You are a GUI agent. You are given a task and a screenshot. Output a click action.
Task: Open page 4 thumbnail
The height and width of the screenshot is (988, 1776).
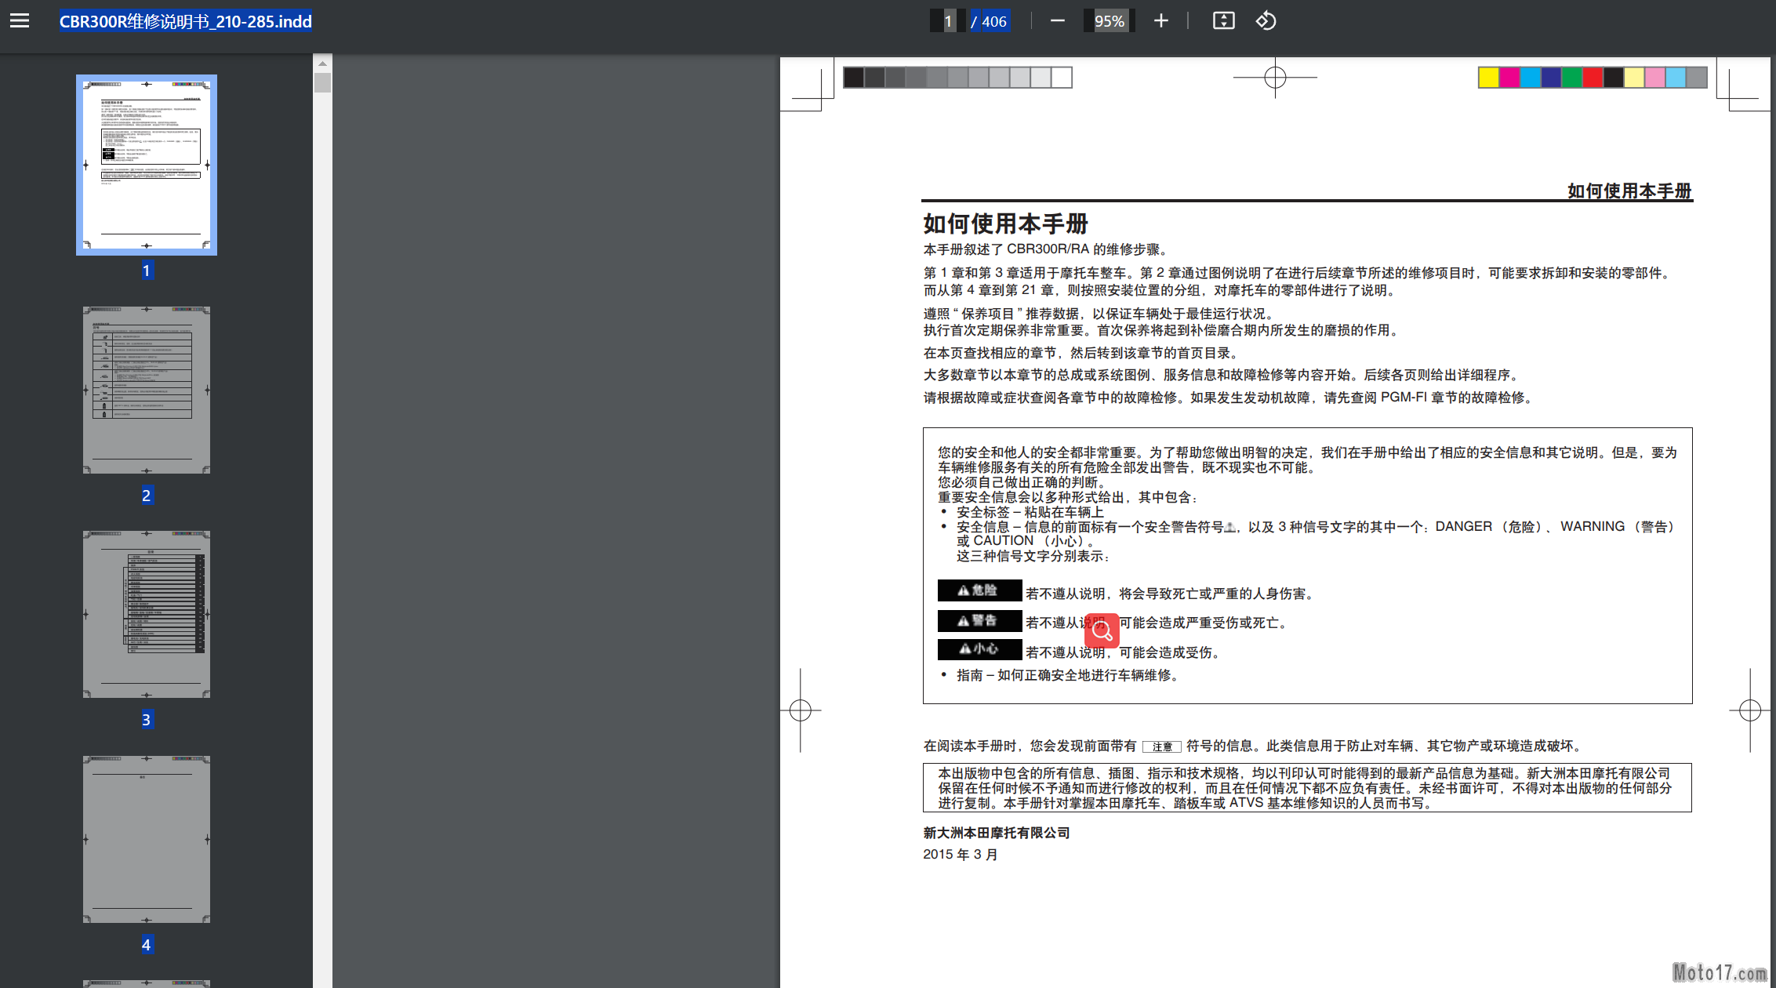pyautogui.click(x=147, y=839)
